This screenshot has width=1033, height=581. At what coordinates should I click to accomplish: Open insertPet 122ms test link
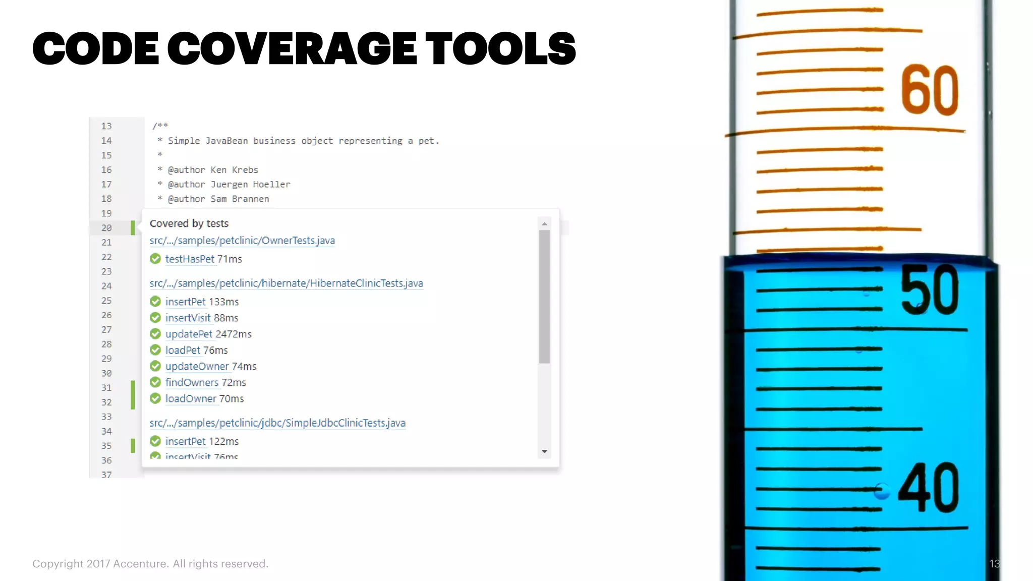186,442
